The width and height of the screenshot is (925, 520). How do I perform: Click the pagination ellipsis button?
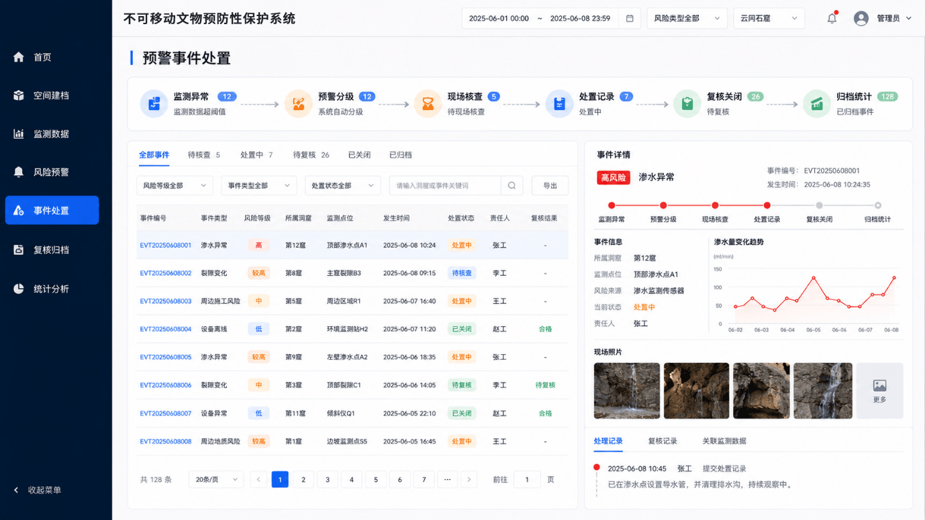tap(448, 479)
